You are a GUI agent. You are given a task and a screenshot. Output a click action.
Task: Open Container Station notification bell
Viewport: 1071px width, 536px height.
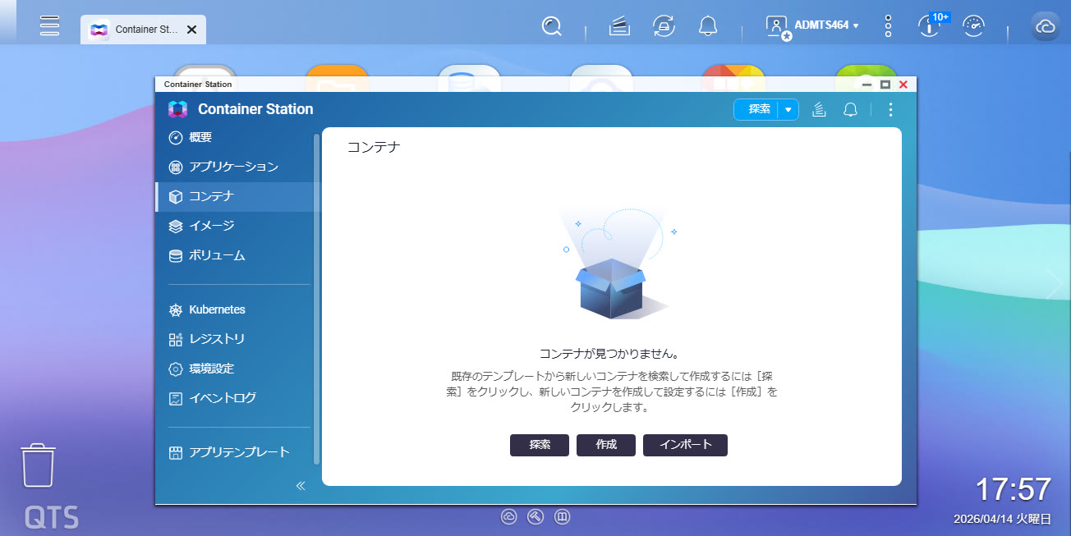pos(850,109)
